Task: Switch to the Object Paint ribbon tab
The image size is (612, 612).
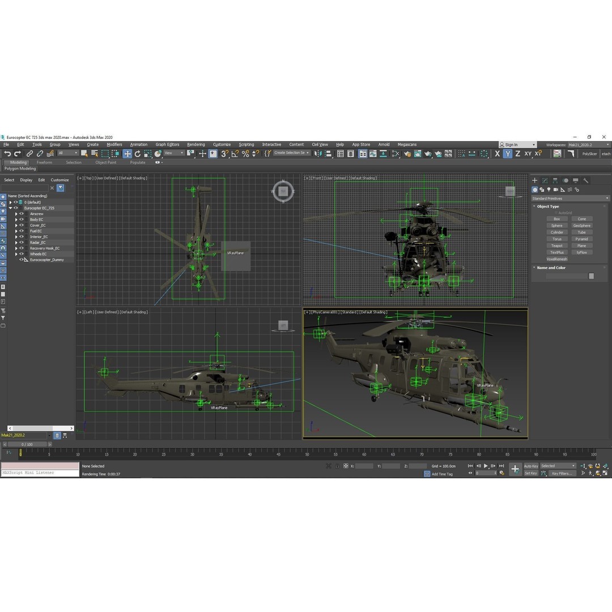Action: pyautogui.click(x=106, y=163)
